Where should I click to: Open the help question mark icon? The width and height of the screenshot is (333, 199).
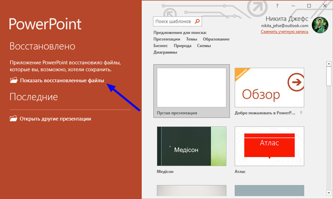tap(277, 6)
